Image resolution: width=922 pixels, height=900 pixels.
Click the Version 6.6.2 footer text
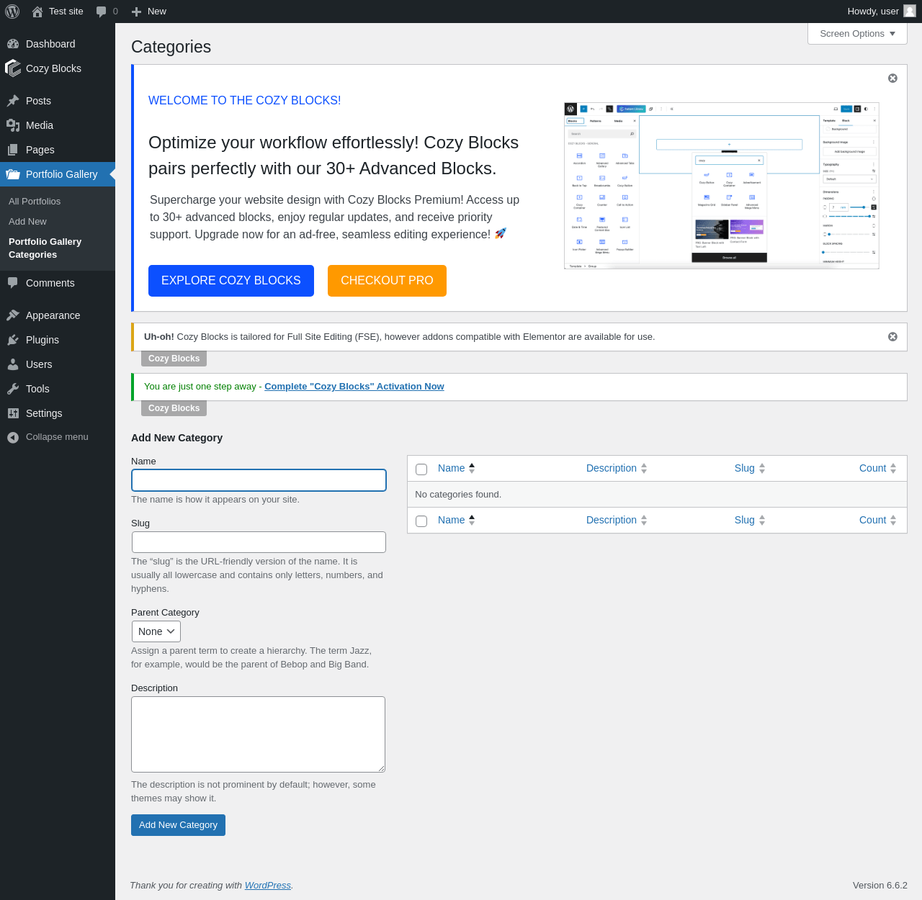pos(880,886)
